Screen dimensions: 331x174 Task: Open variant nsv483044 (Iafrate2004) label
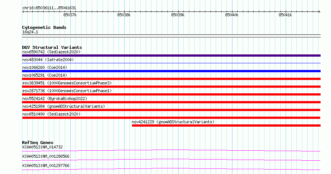48,60
